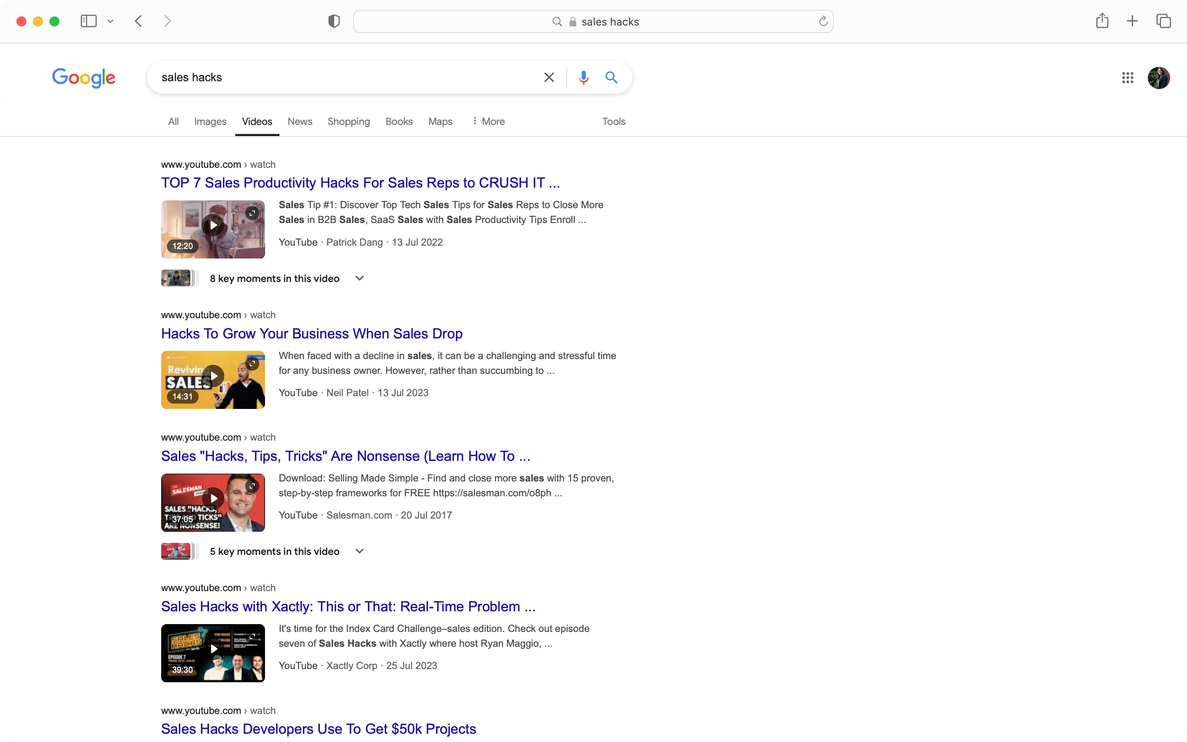Play the Neil Patel 14:31 video thumbnail
Screen dimensions: 1187x742
[x=213, y=380]
